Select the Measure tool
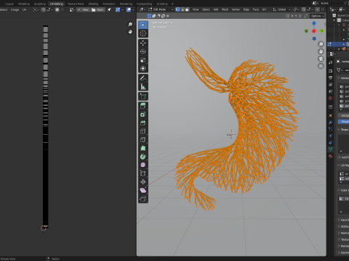349x261 pixels. click(x=143, y=86)
